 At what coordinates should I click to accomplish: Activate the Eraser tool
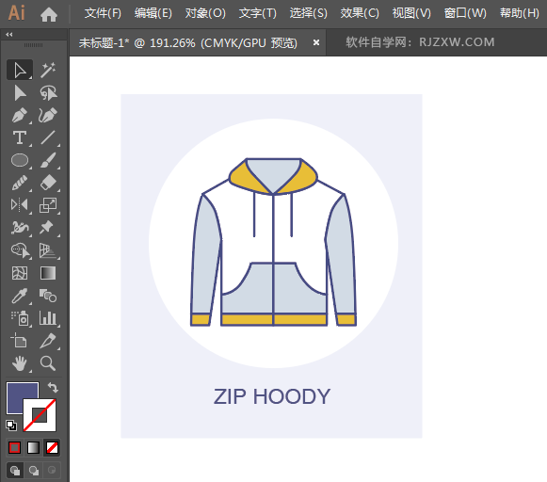click(48, 183)
